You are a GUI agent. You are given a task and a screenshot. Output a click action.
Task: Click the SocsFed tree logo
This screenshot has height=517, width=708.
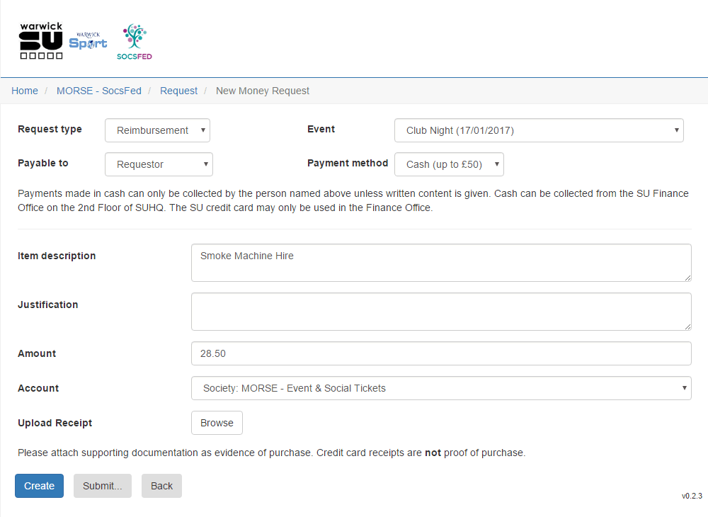pyautogui.click(x=135, y=42)
